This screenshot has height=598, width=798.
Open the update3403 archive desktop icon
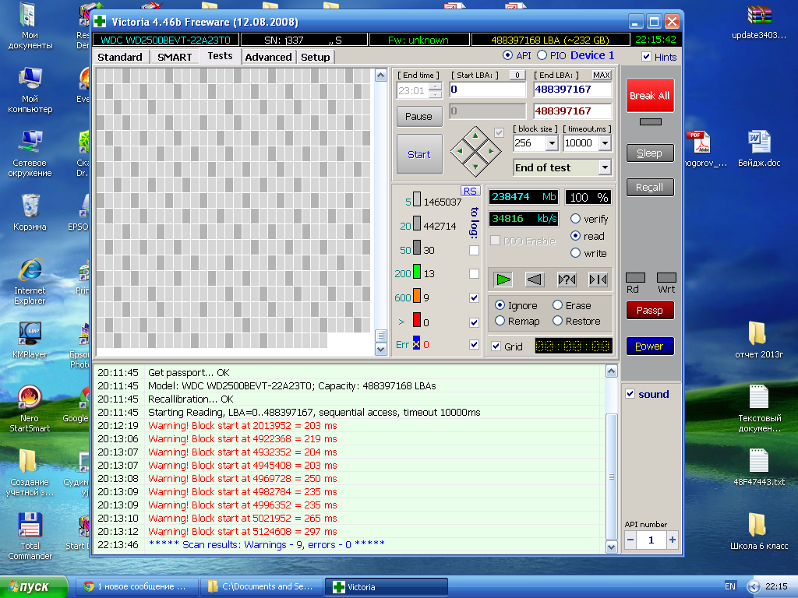pyautogui.click(x=759, y=22)
